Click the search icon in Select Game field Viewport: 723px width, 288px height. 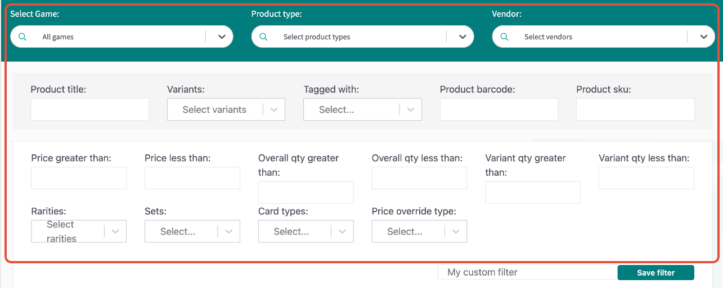pyautogui.click(x=23, y=36)
